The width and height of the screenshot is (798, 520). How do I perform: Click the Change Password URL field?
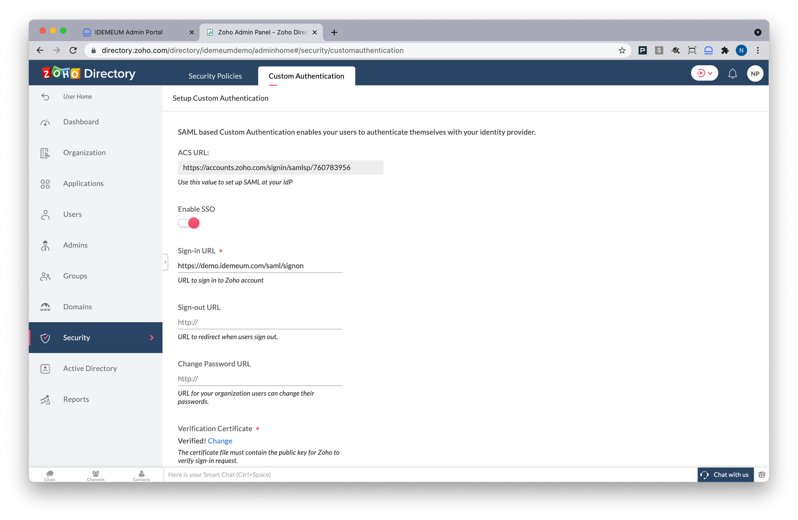click(260, 379)
